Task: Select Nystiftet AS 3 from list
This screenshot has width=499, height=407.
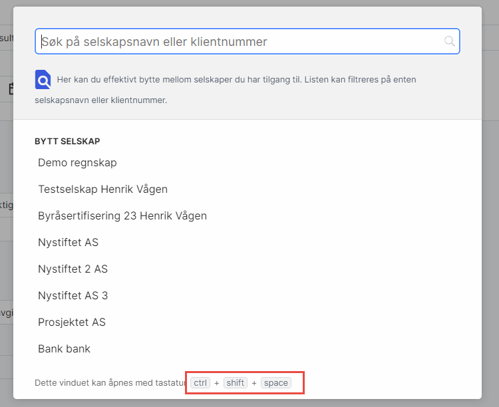Action: (x=73, y=295)
